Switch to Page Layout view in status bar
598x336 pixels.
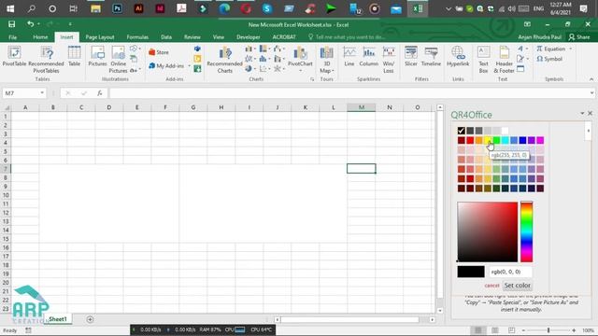pyautogui.click(x=494, y=329)
